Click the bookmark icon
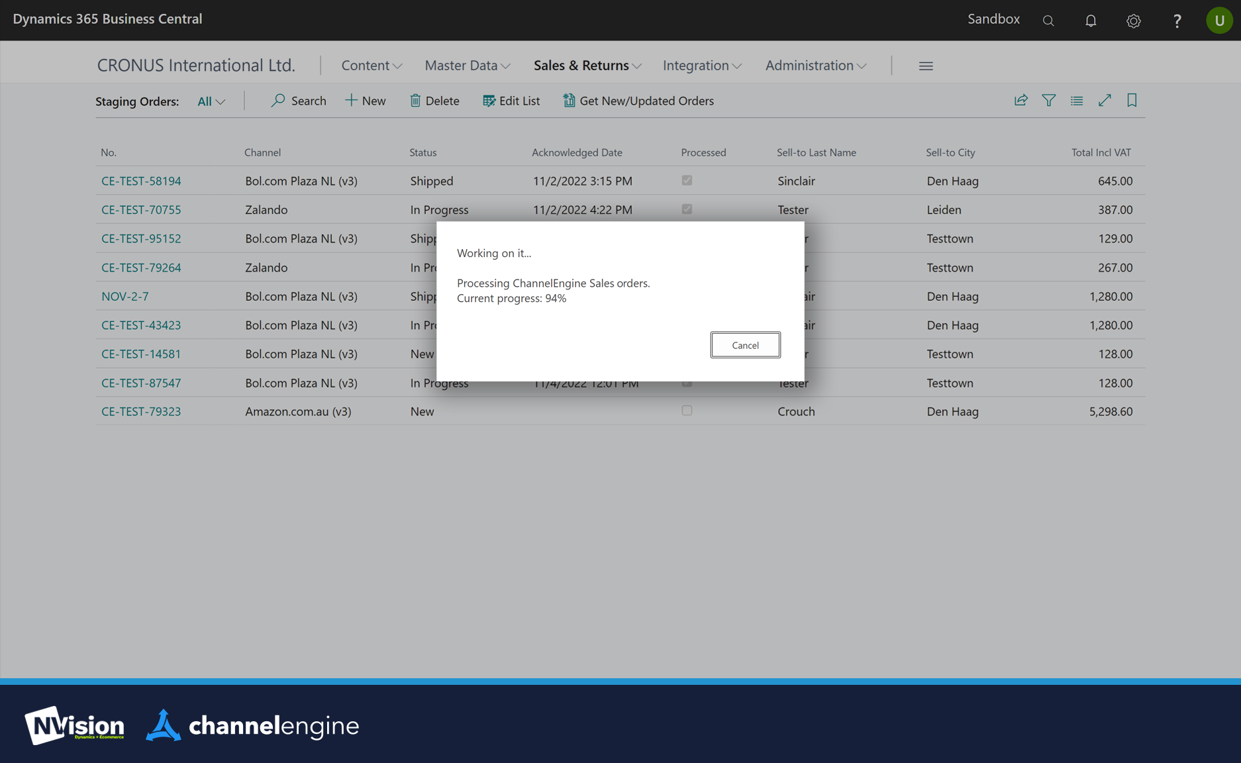Image resolution: width=1241 pixels, height=763 pixels. coord(1132,101)
